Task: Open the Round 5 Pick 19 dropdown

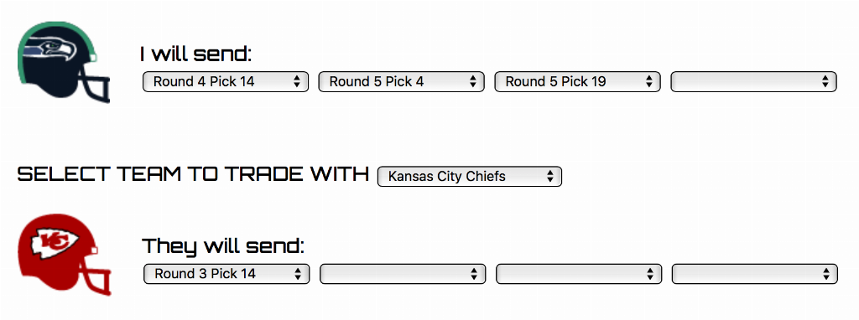Action: point(577,81)
